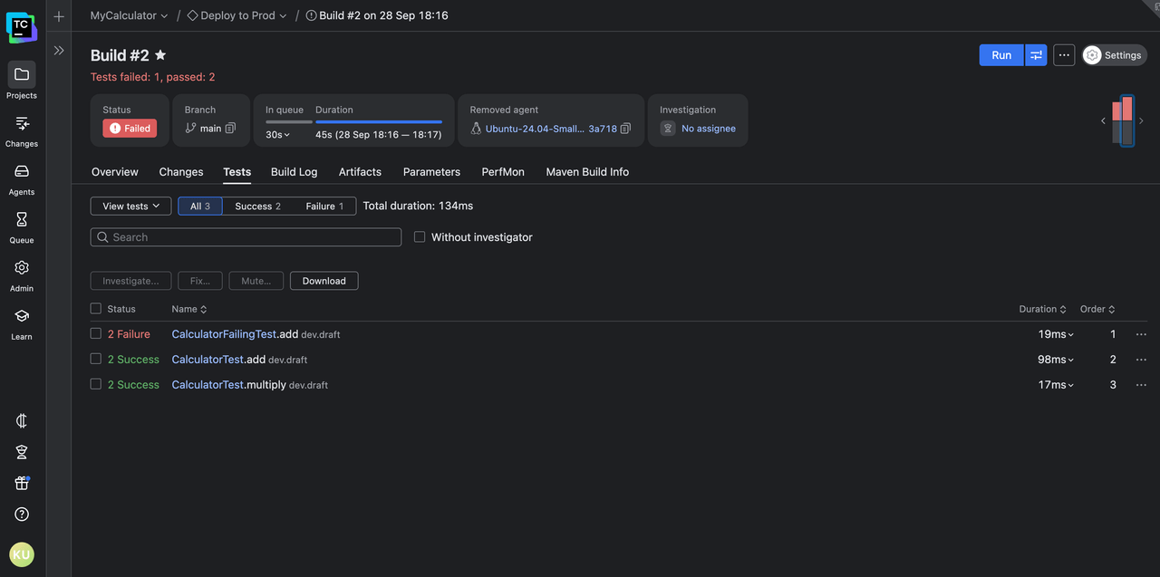The image size is (1160, 577).
Task: Open the Help question mark icon
Action: click(22, 514)
